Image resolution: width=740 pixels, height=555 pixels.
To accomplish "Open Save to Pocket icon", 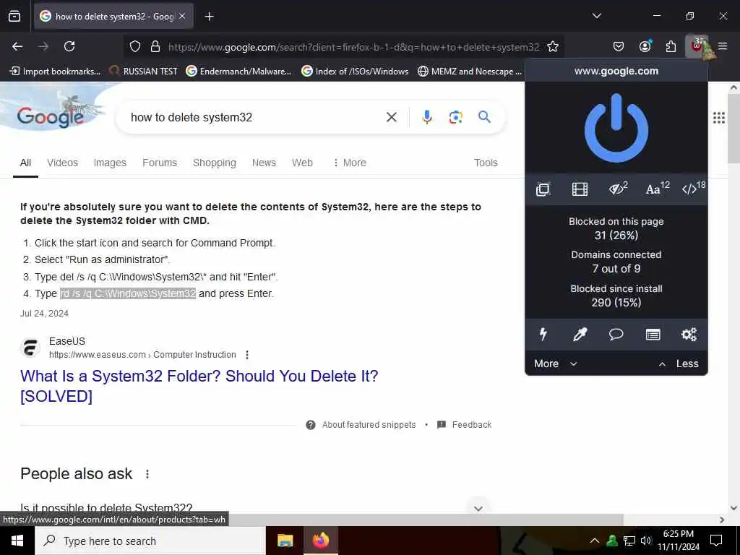I will pyautogui.click(x=619, y=46).
